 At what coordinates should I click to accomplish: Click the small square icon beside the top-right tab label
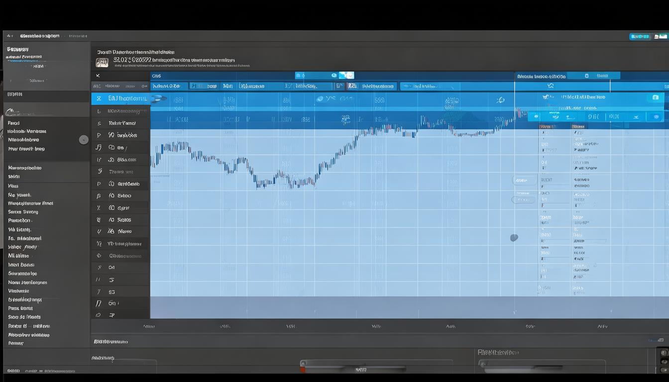[587, 76]
